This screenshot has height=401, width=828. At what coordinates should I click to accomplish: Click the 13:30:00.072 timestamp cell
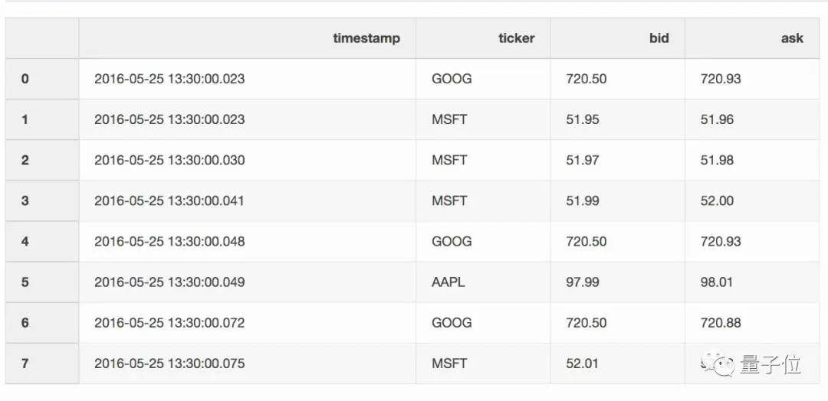pyautogui.click(x=169, y=322)
